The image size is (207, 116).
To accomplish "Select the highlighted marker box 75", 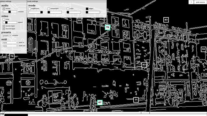I will 107,27.
